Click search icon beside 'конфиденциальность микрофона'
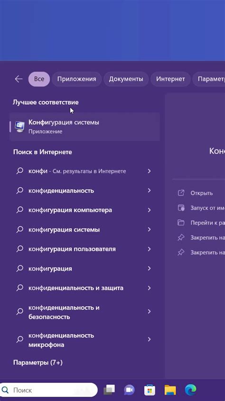This screenshot has width=225, height=401. 19,340
